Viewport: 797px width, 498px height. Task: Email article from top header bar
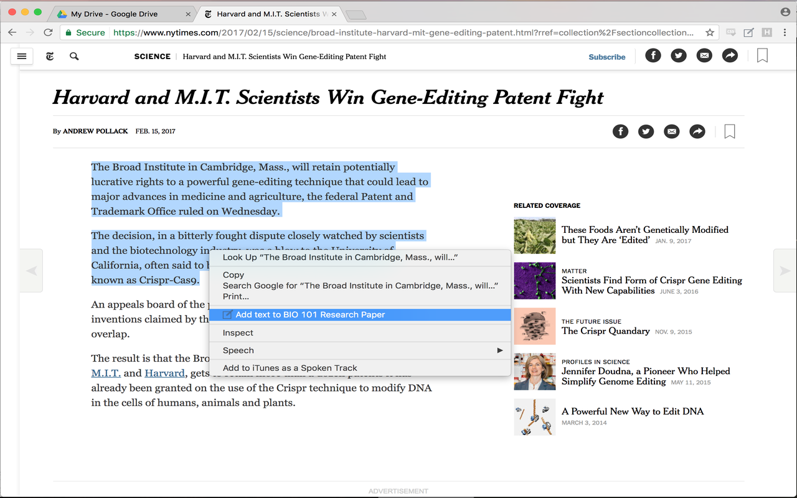(704, 55)
